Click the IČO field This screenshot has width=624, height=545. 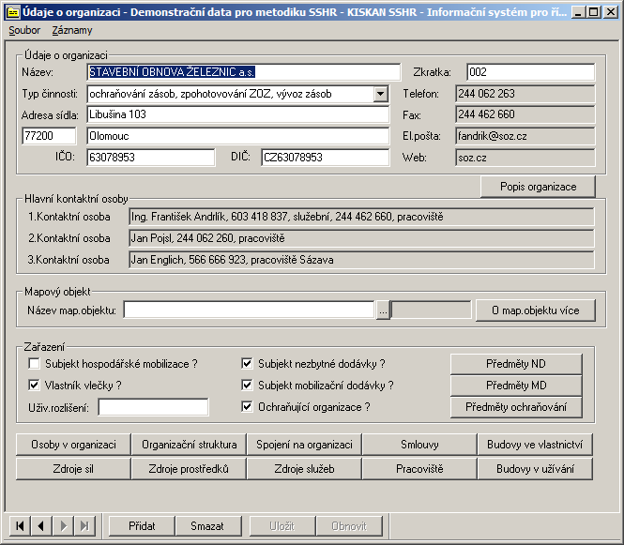coord(150,158)
